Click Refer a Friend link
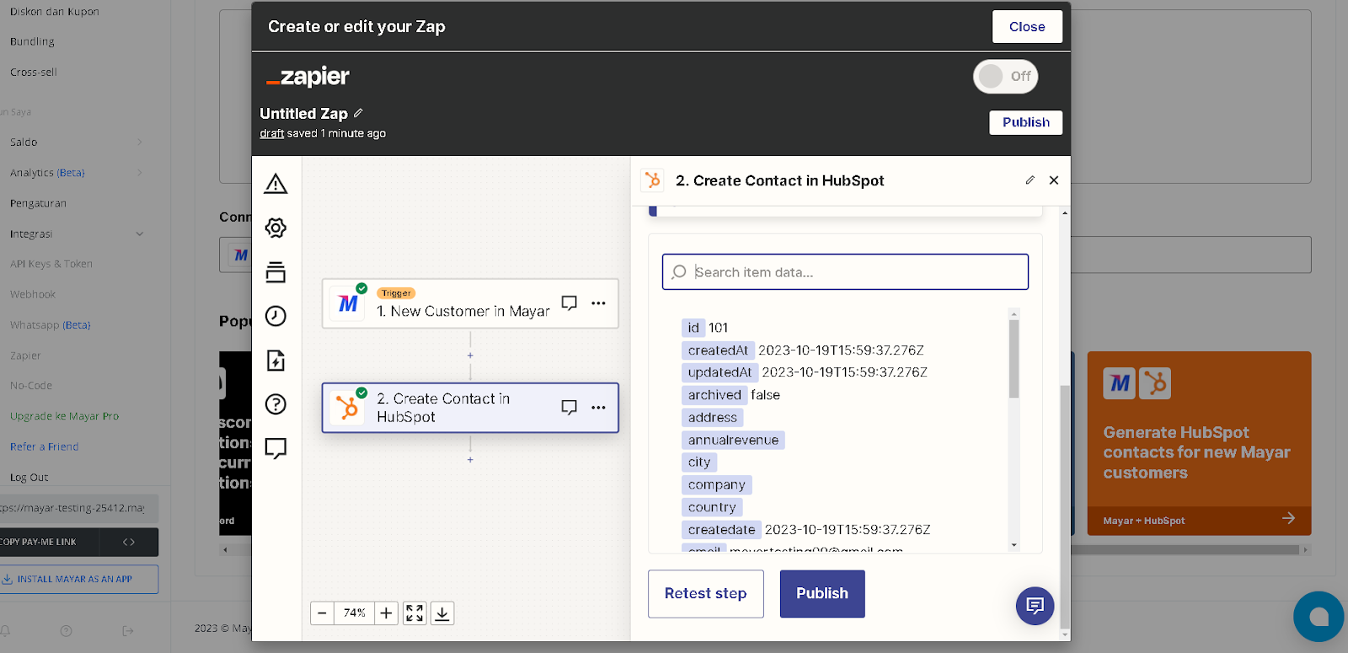 44,447
